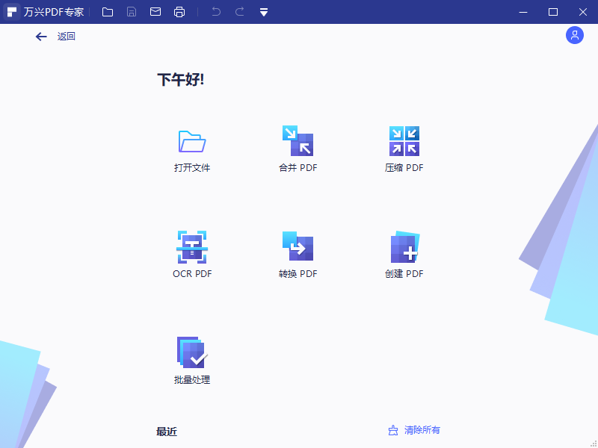Send PDF by email envelope icon
The image size is (598, 448).
(155, 12)
